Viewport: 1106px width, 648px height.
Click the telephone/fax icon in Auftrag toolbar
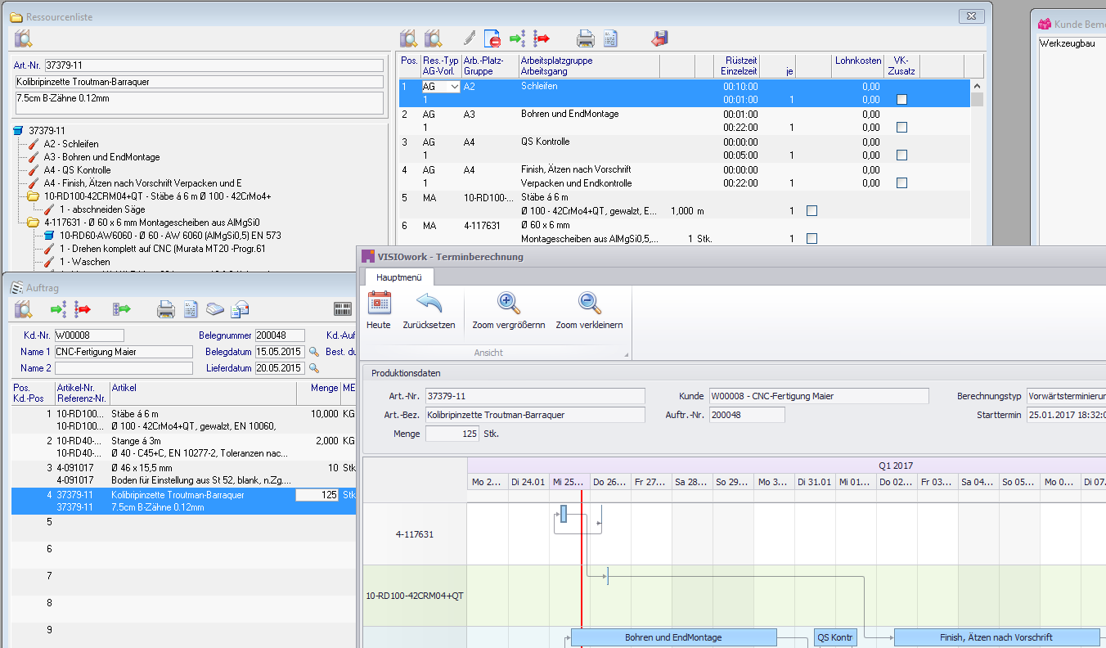pyautogui.click(x=214, y=308)
